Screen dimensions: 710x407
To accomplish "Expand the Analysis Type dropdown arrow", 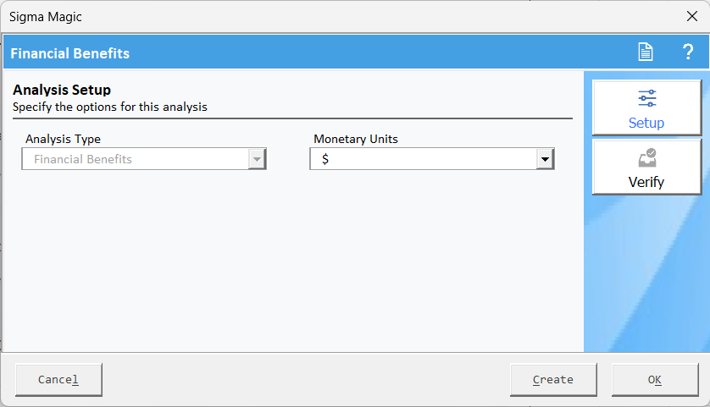I will [x=257, y=159].
